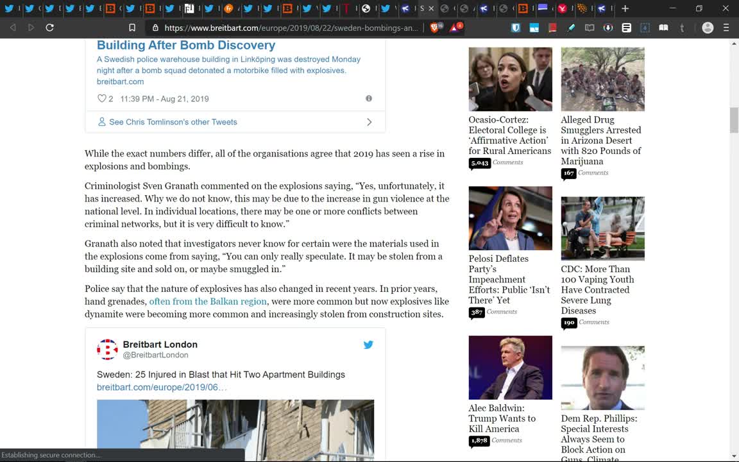Viewport: 739px width, 462px height.
Task: Click breitbart.com source under tweet card
Action: 120,81
